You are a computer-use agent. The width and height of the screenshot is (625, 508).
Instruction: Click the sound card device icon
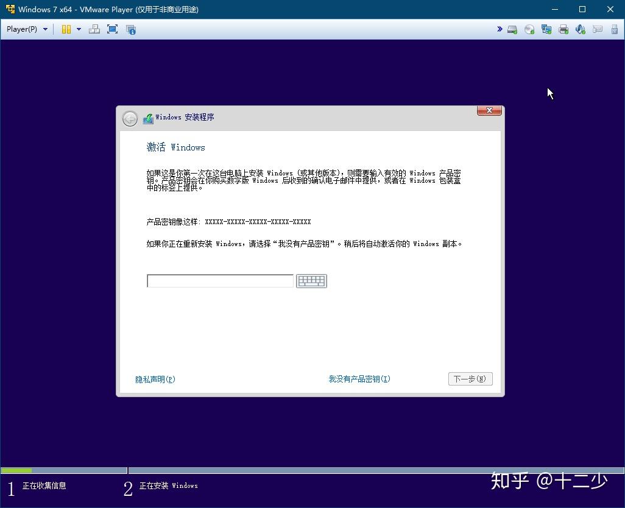coord(581,29)
